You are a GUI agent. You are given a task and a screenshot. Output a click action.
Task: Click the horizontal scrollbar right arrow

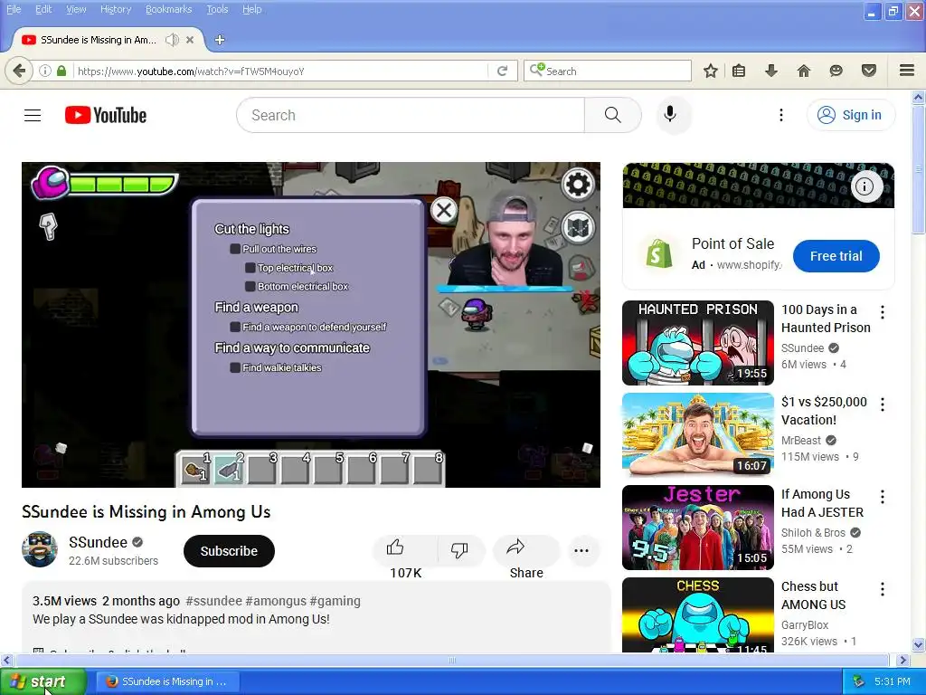[x=902, y=660]
